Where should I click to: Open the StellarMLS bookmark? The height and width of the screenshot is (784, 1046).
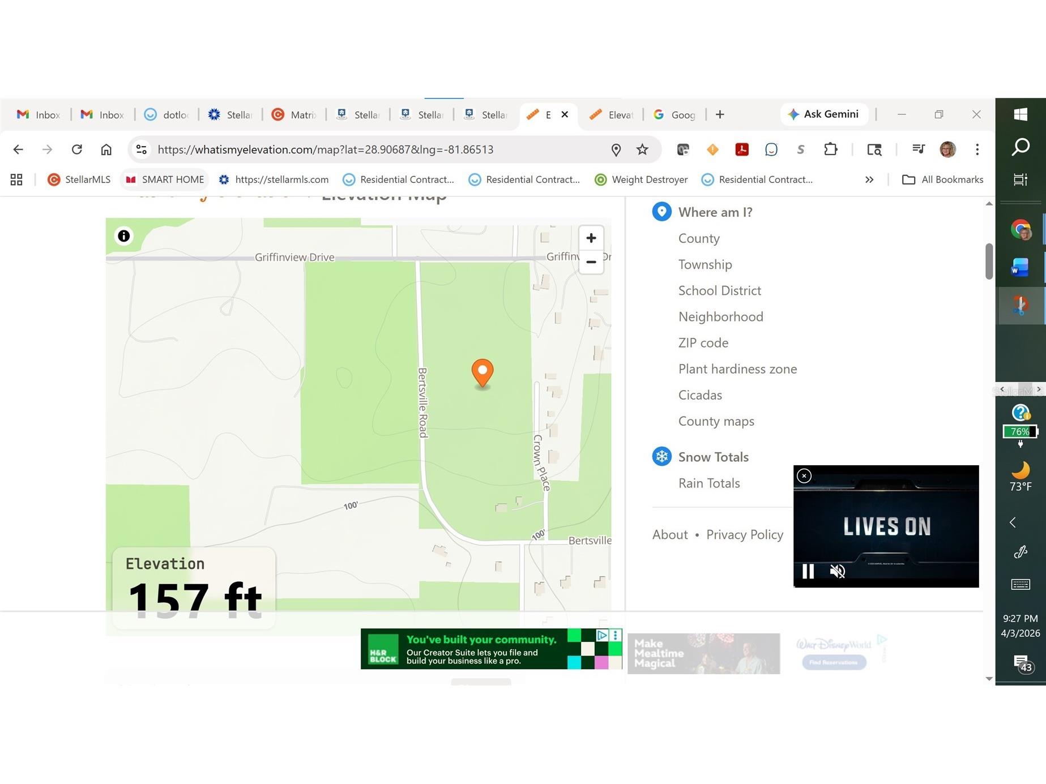[79, 179]
